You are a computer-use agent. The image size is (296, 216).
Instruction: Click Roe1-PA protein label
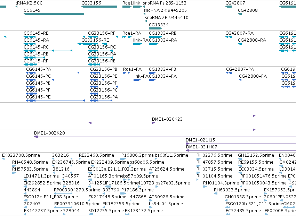[132, 69]
